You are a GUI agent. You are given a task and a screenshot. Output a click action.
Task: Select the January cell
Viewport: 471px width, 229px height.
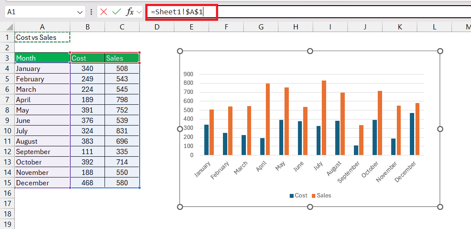(43, 68)
